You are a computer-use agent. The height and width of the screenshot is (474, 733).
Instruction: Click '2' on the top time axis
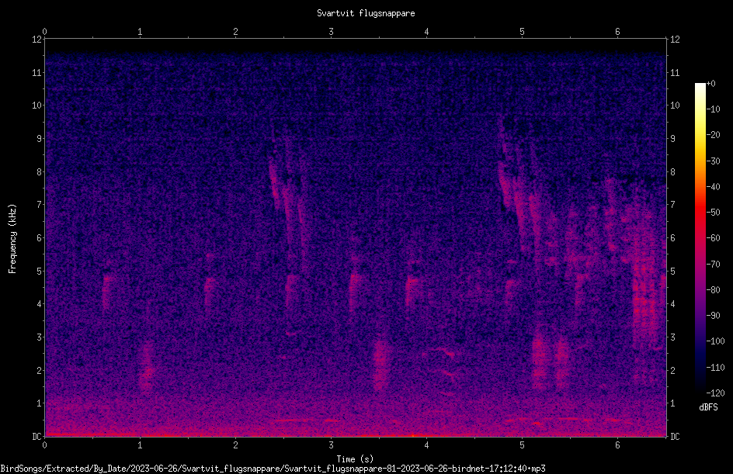click(235, 32)
